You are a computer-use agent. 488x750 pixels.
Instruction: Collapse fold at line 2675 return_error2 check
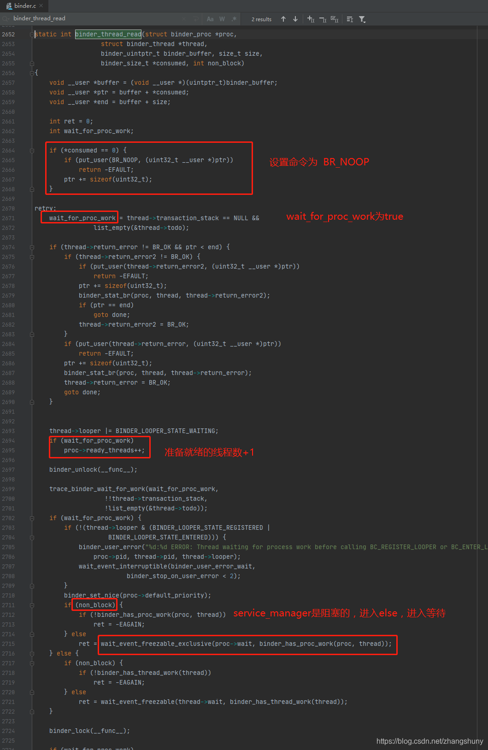coord(32,257)
